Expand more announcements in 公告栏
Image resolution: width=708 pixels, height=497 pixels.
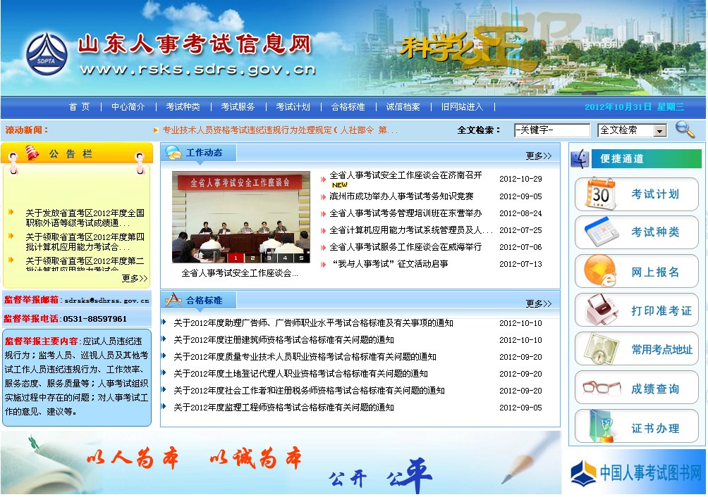click(135, 278)
